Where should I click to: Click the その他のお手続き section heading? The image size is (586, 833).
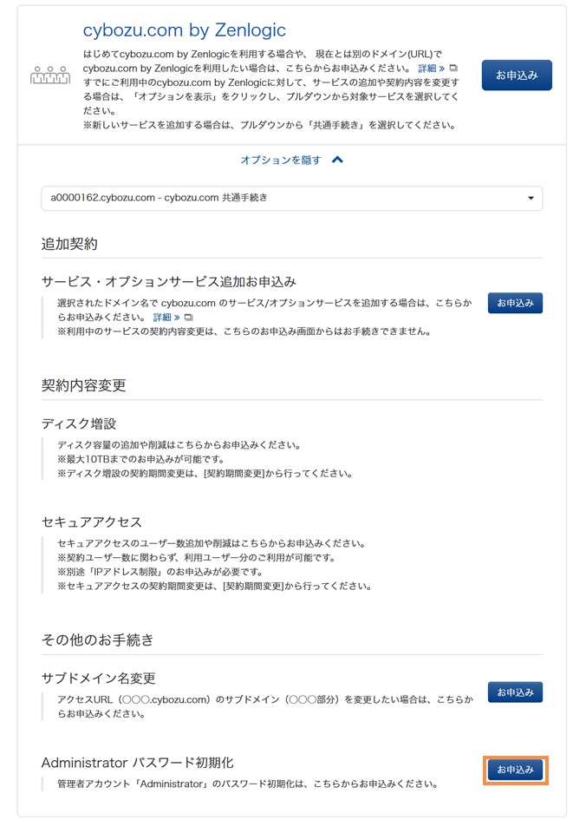click(97, 640)
